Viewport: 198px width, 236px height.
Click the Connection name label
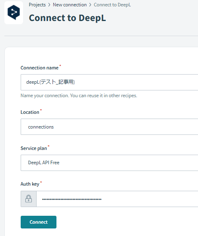click(39, 68)
